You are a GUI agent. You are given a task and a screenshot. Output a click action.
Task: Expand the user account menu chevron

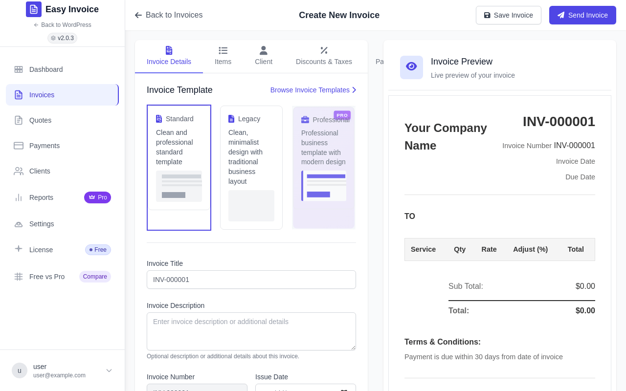[x=109, y=370]
